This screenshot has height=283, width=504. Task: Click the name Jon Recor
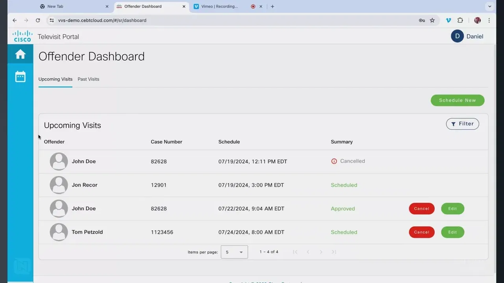tap(84, 185)
